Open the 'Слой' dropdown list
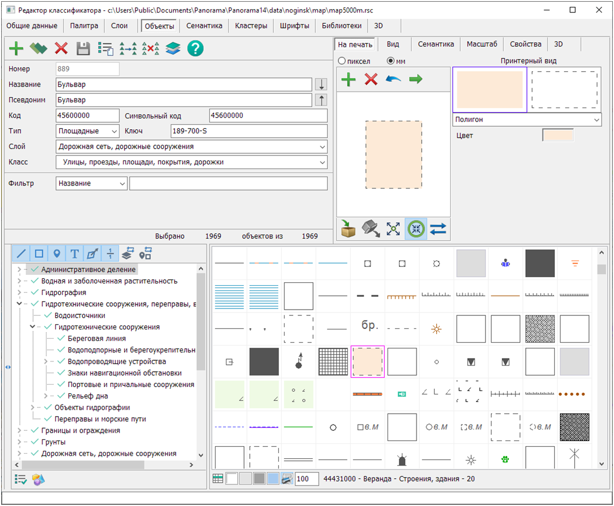Viewport: 614px width, 506px height. 322,146
